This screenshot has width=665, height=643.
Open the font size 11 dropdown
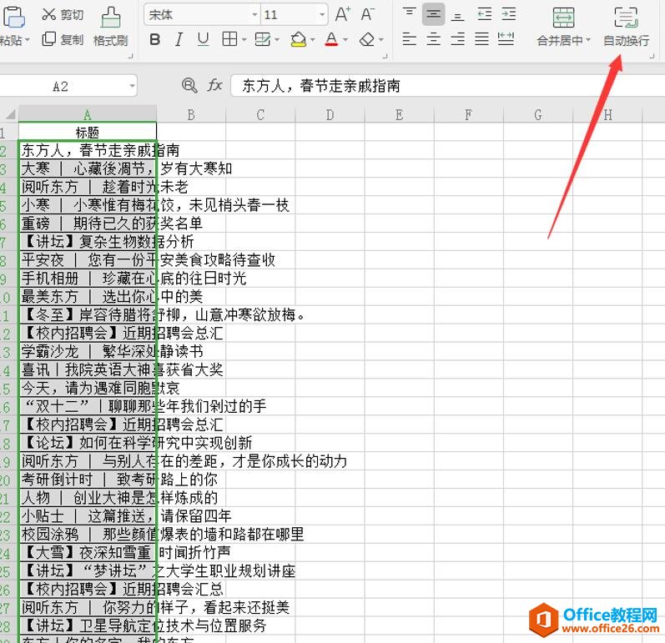(x=322, y=15)
